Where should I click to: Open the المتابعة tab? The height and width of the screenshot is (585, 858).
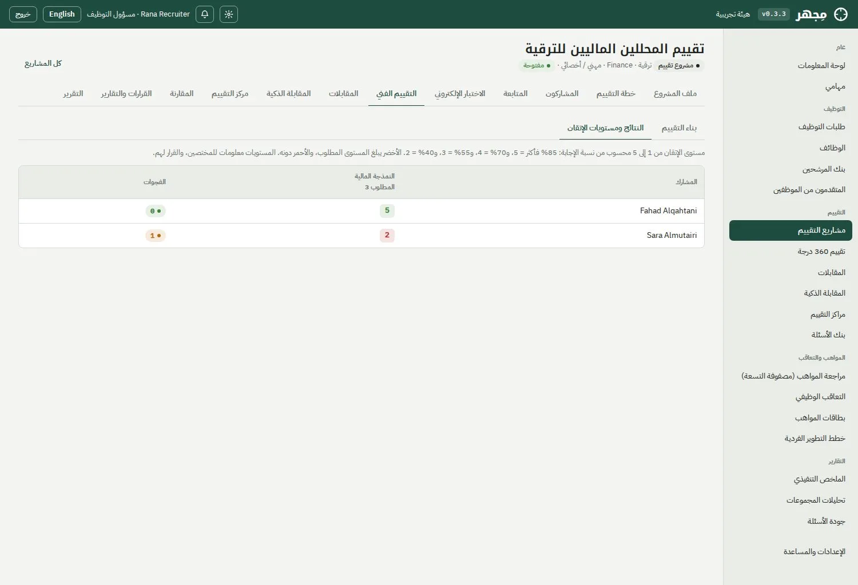click(x=515, y=94)
